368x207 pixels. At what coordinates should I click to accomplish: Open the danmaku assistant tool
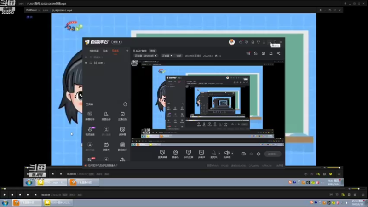pyautogui.click(x=90, y=116)
